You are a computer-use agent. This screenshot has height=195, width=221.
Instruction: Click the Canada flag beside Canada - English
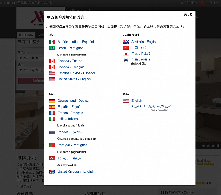click(52, 61)
